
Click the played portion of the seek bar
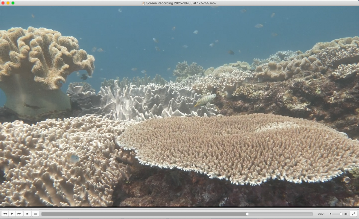coord(144,214)
